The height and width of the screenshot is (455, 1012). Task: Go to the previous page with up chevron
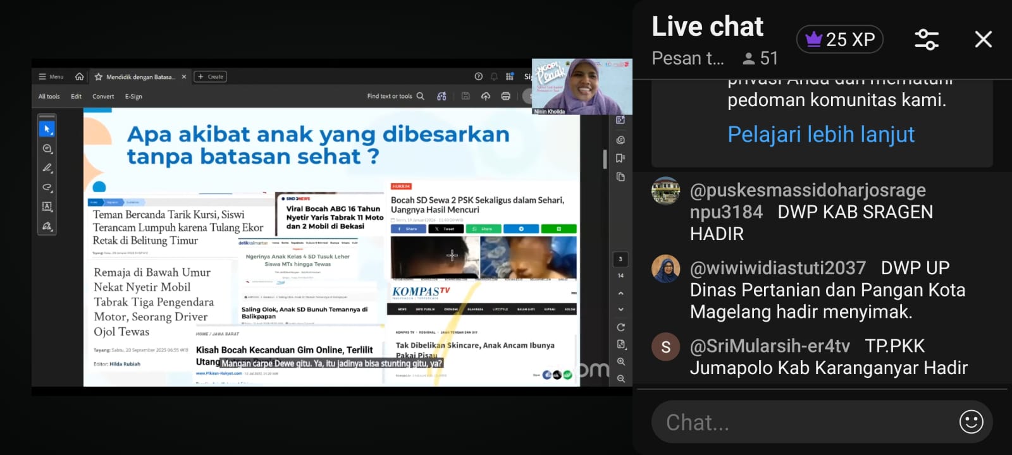click(x=620, y=293)
